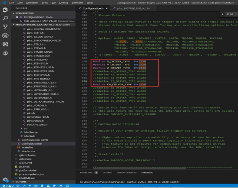Screen dimensions: 238x188
Task: Open the Search view in the activity bar
Action: pos(5,18)
